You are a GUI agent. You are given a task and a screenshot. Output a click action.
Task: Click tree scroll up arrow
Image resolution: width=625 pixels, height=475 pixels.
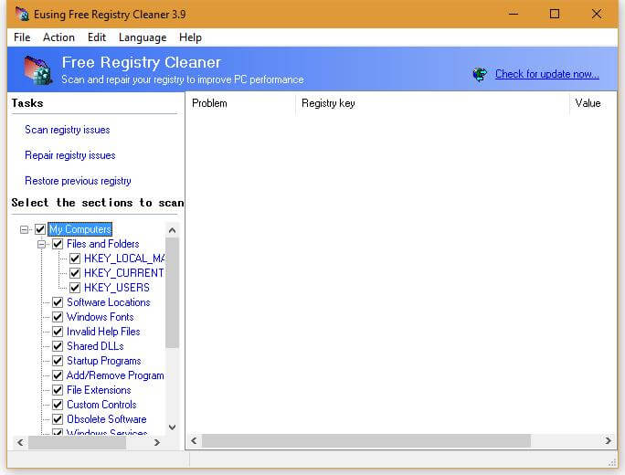[172, 230]
